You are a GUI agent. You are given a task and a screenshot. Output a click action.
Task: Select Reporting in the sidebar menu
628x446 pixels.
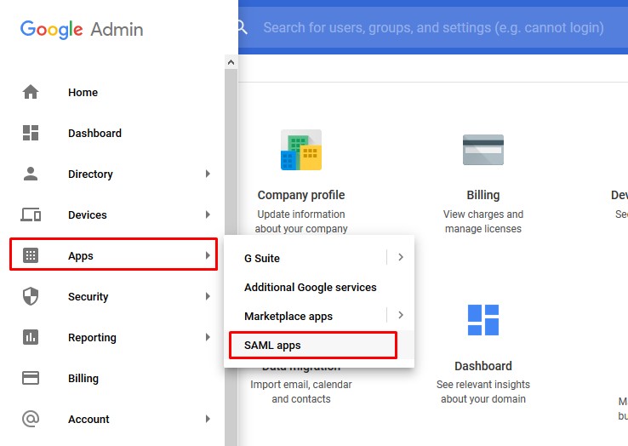(x=92, y=338)
